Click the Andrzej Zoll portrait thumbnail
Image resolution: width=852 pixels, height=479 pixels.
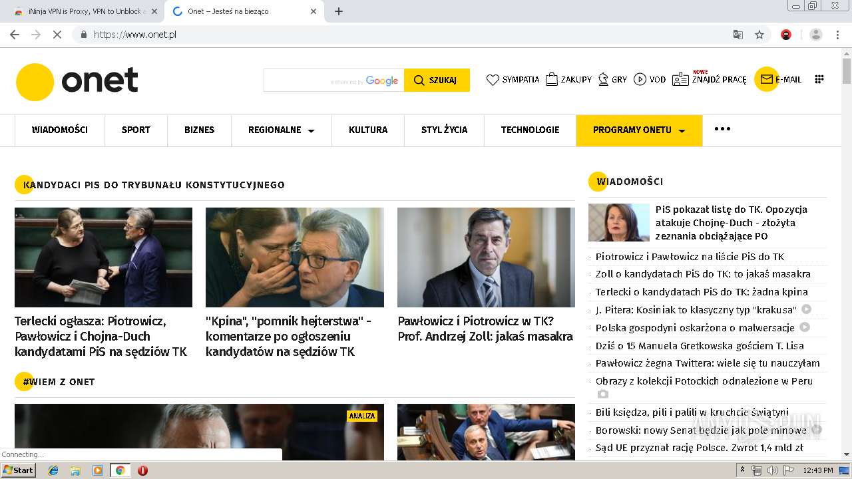486,257
